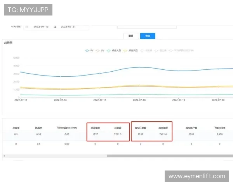Click the 1257 total orders cell
Screen dimensions: 233x186
pyautogui.click(x=95, y=134)
